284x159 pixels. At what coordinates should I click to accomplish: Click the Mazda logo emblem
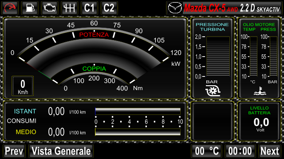tap(174, 8)
